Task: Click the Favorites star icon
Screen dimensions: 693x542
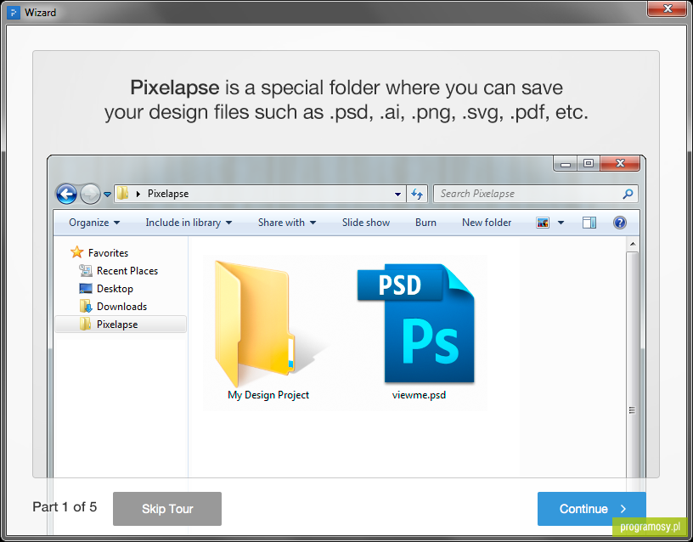Action: point(77,252)
